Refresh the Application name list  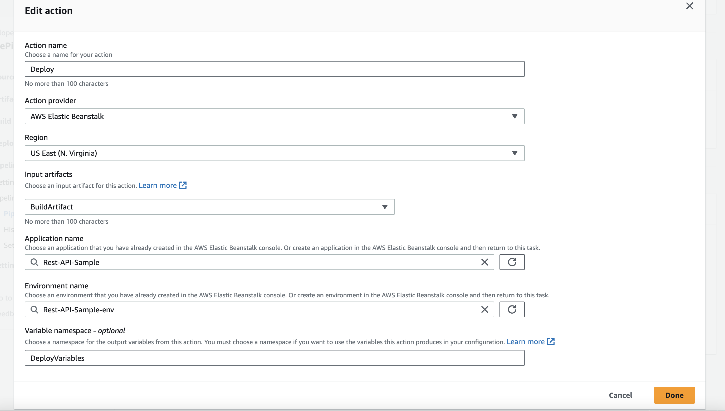[x=512, y=262]
